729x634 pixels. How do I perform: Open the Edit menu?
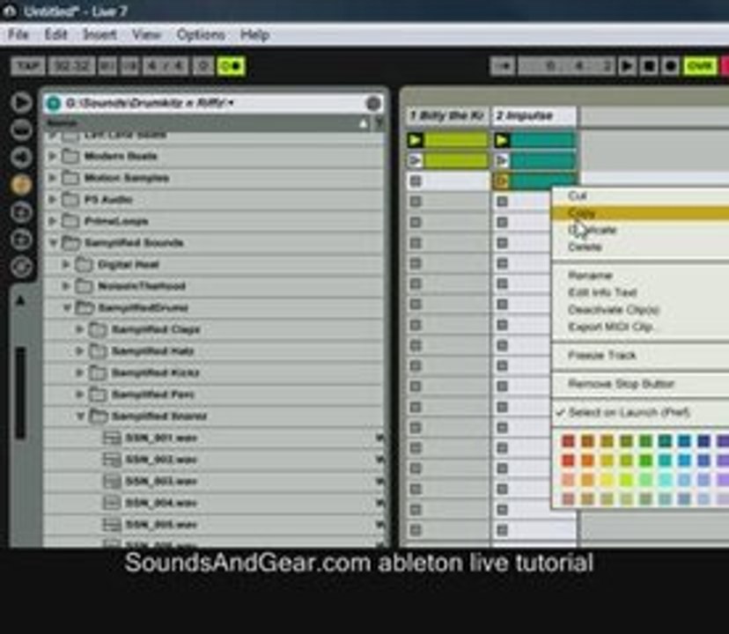[x=55, y=34]
